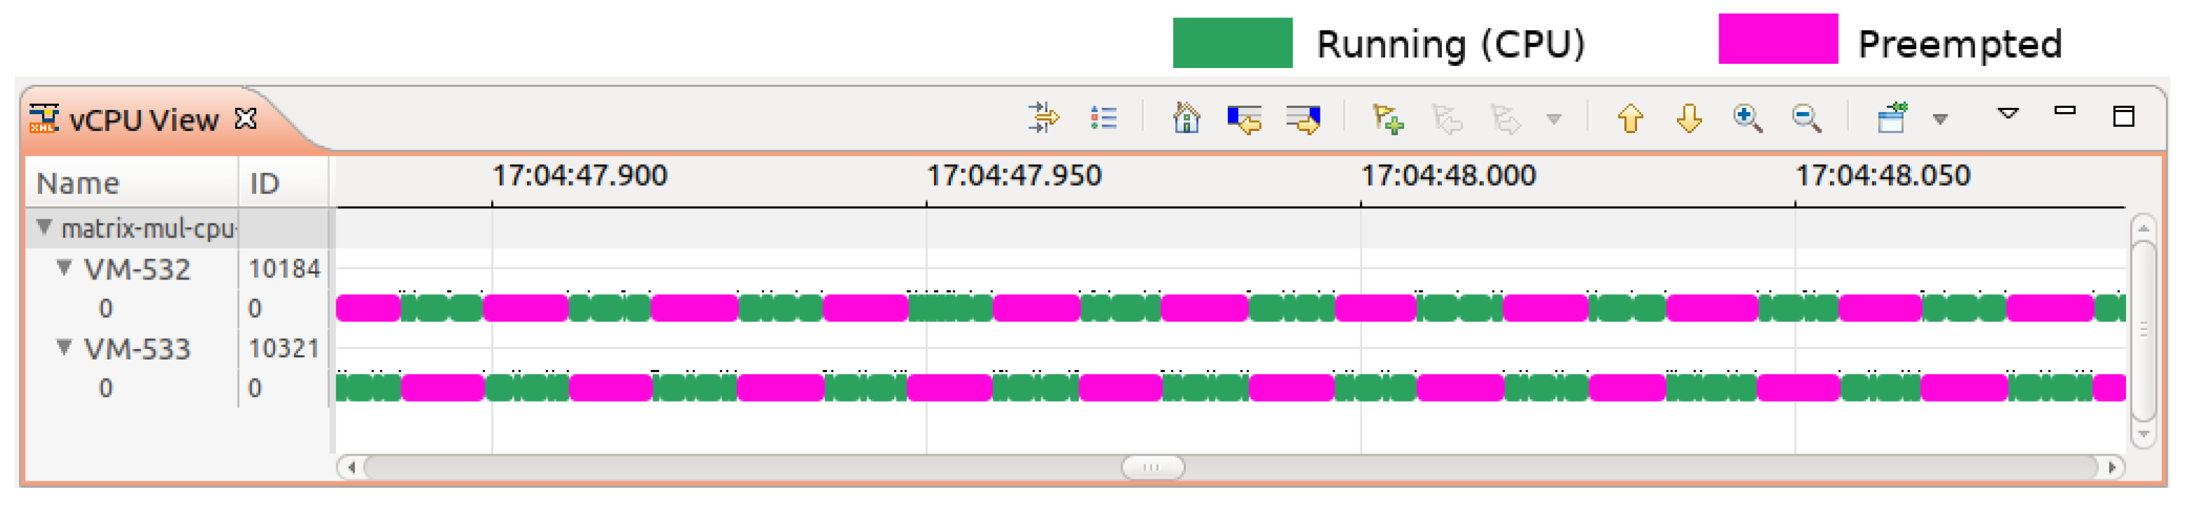This screenshot has height=506, width=2185.
Task: Click the Name column header
Action: (78, 183)
